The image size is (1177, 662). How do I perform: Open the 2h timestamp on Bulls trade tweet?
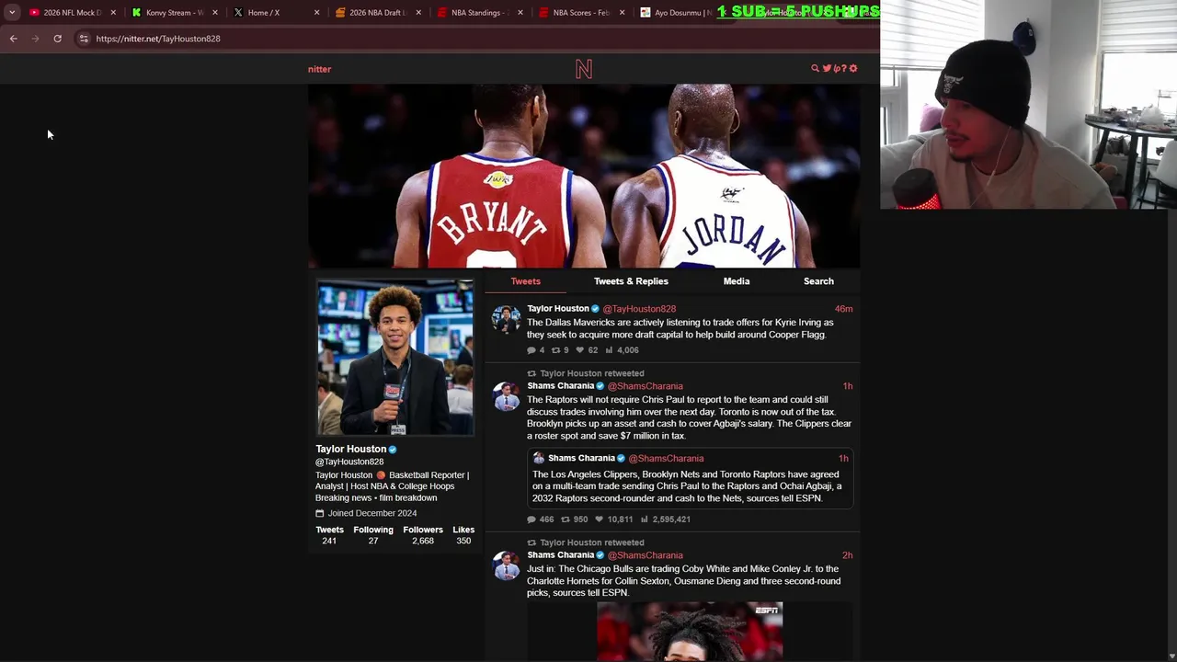(847, 555)
